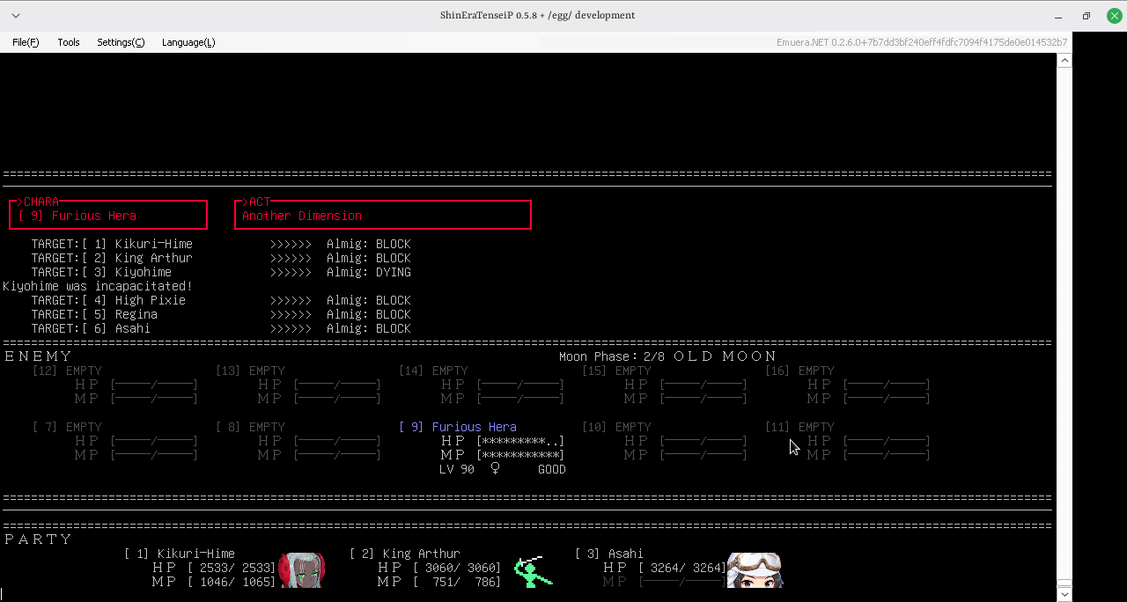The width and height of the screenshot is (1127, 602).
Task: Open the Language(L) menu
Action: coord(188,42)
